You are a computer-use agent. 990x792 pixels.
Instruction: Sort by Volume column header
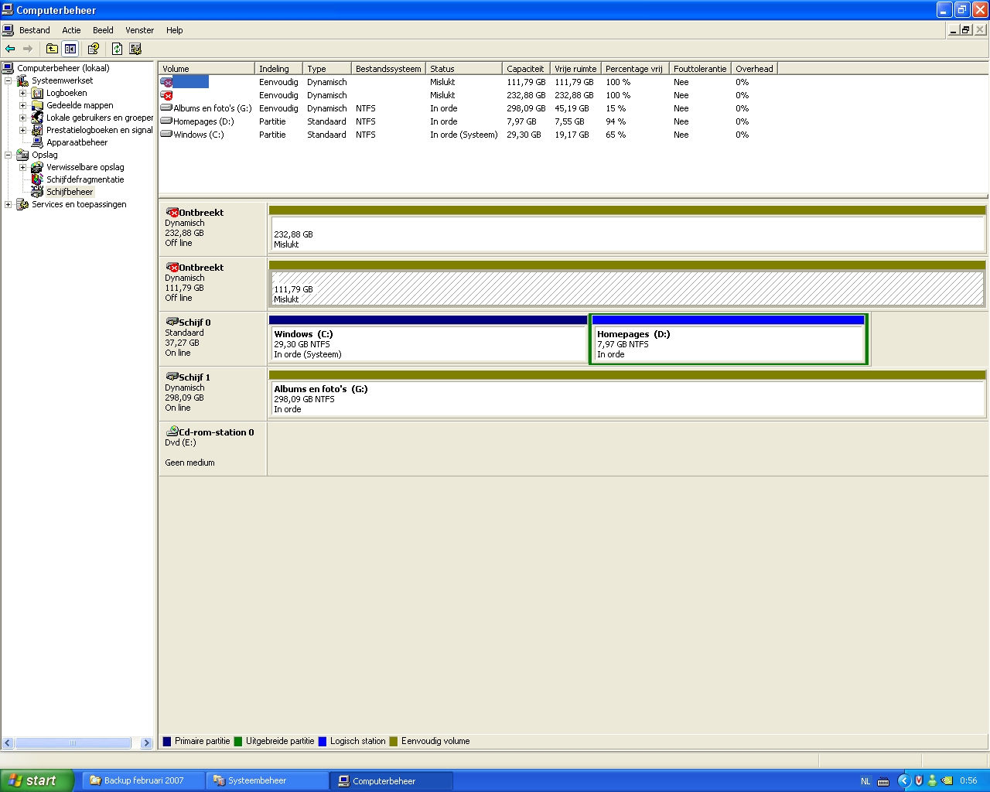pyautogui.click(x=207, y=69)
